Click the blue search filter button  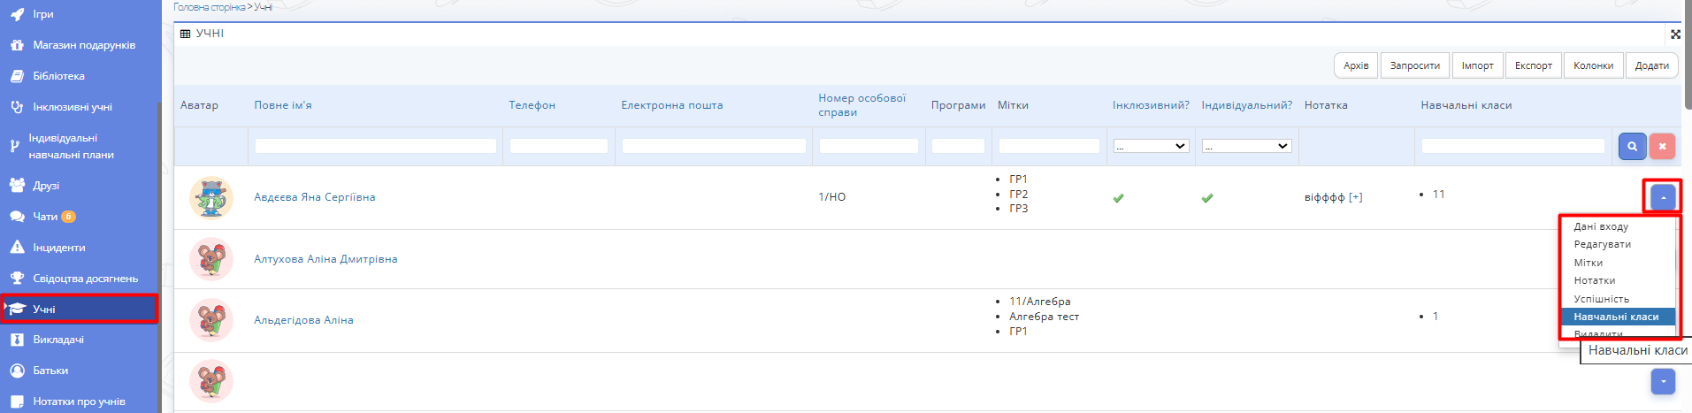pyautogui.click(x=1632, y=147)
